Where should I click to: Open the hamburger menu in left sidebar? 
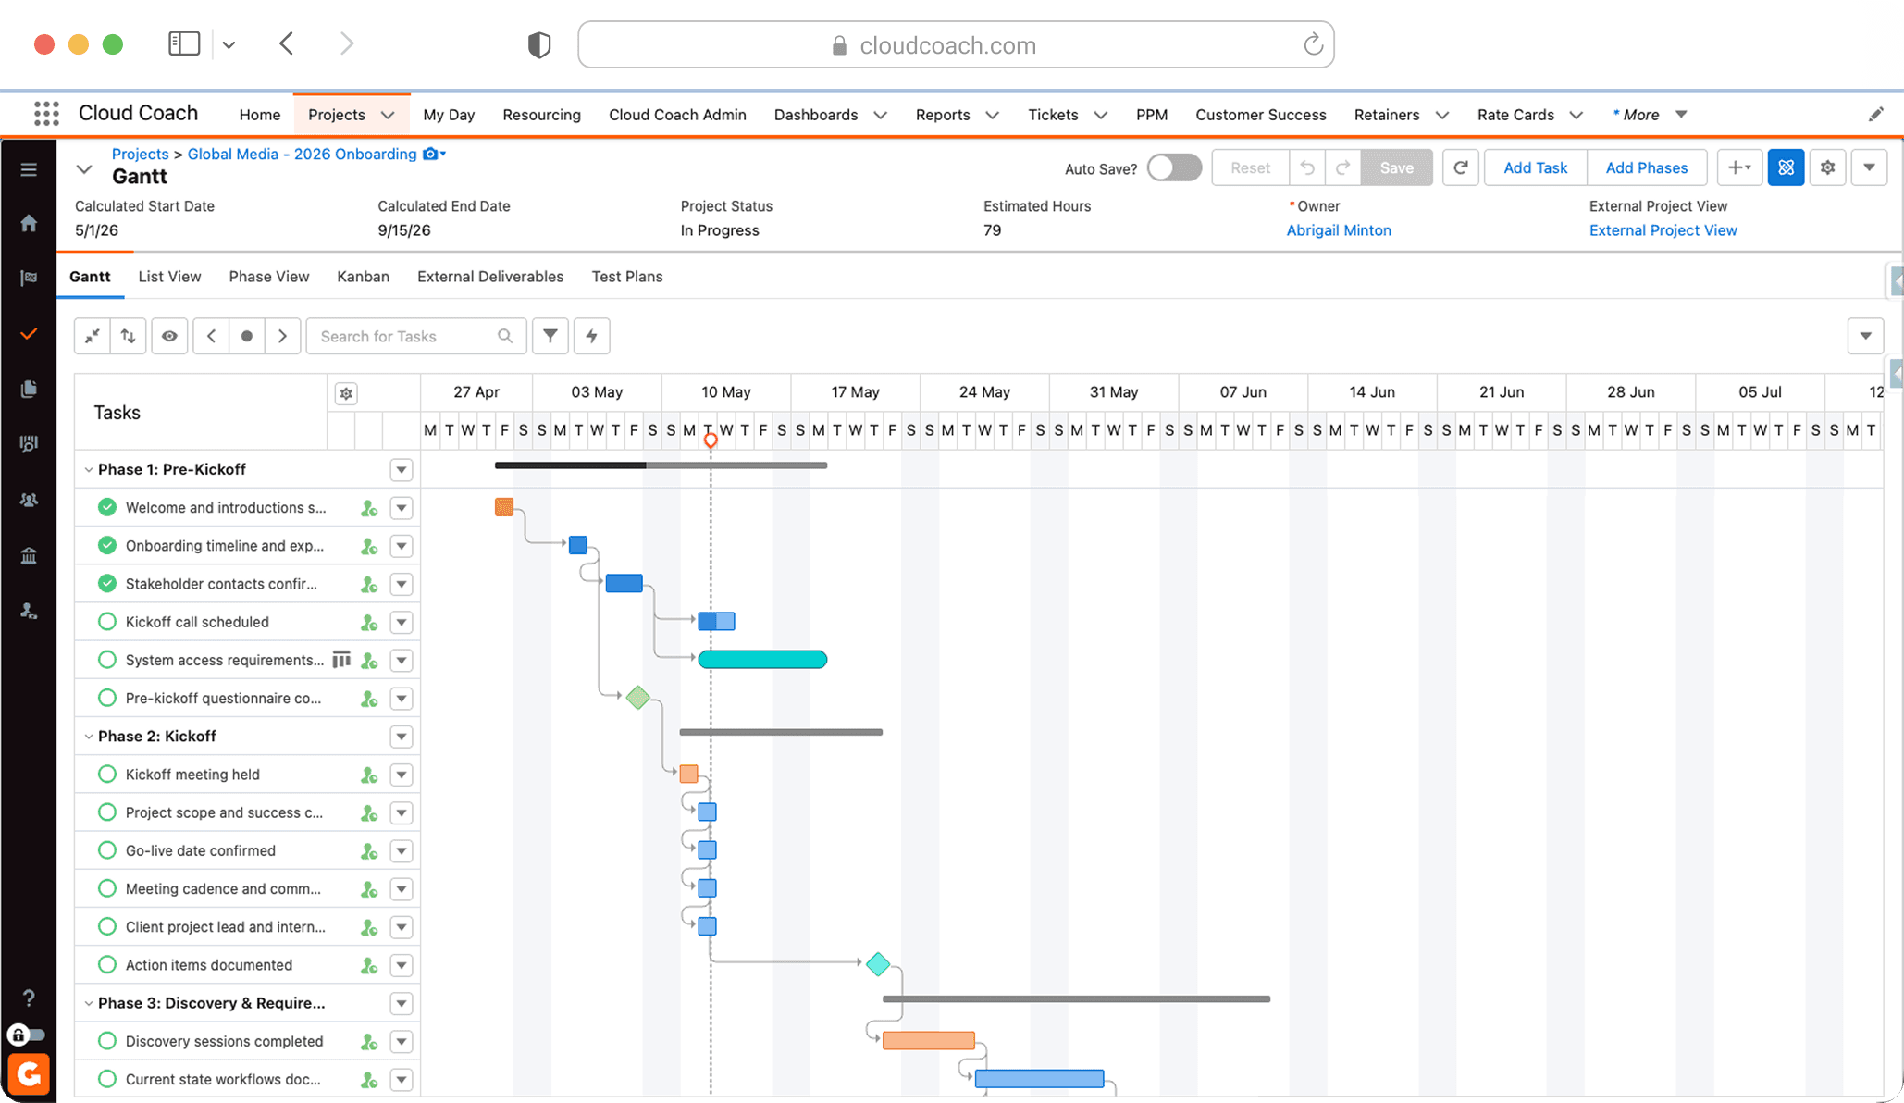[x=29, y=169]
